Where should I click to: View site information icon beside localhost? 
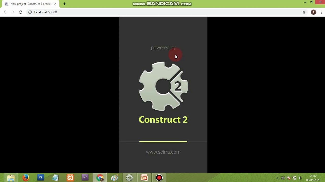(x=30, y=12)
